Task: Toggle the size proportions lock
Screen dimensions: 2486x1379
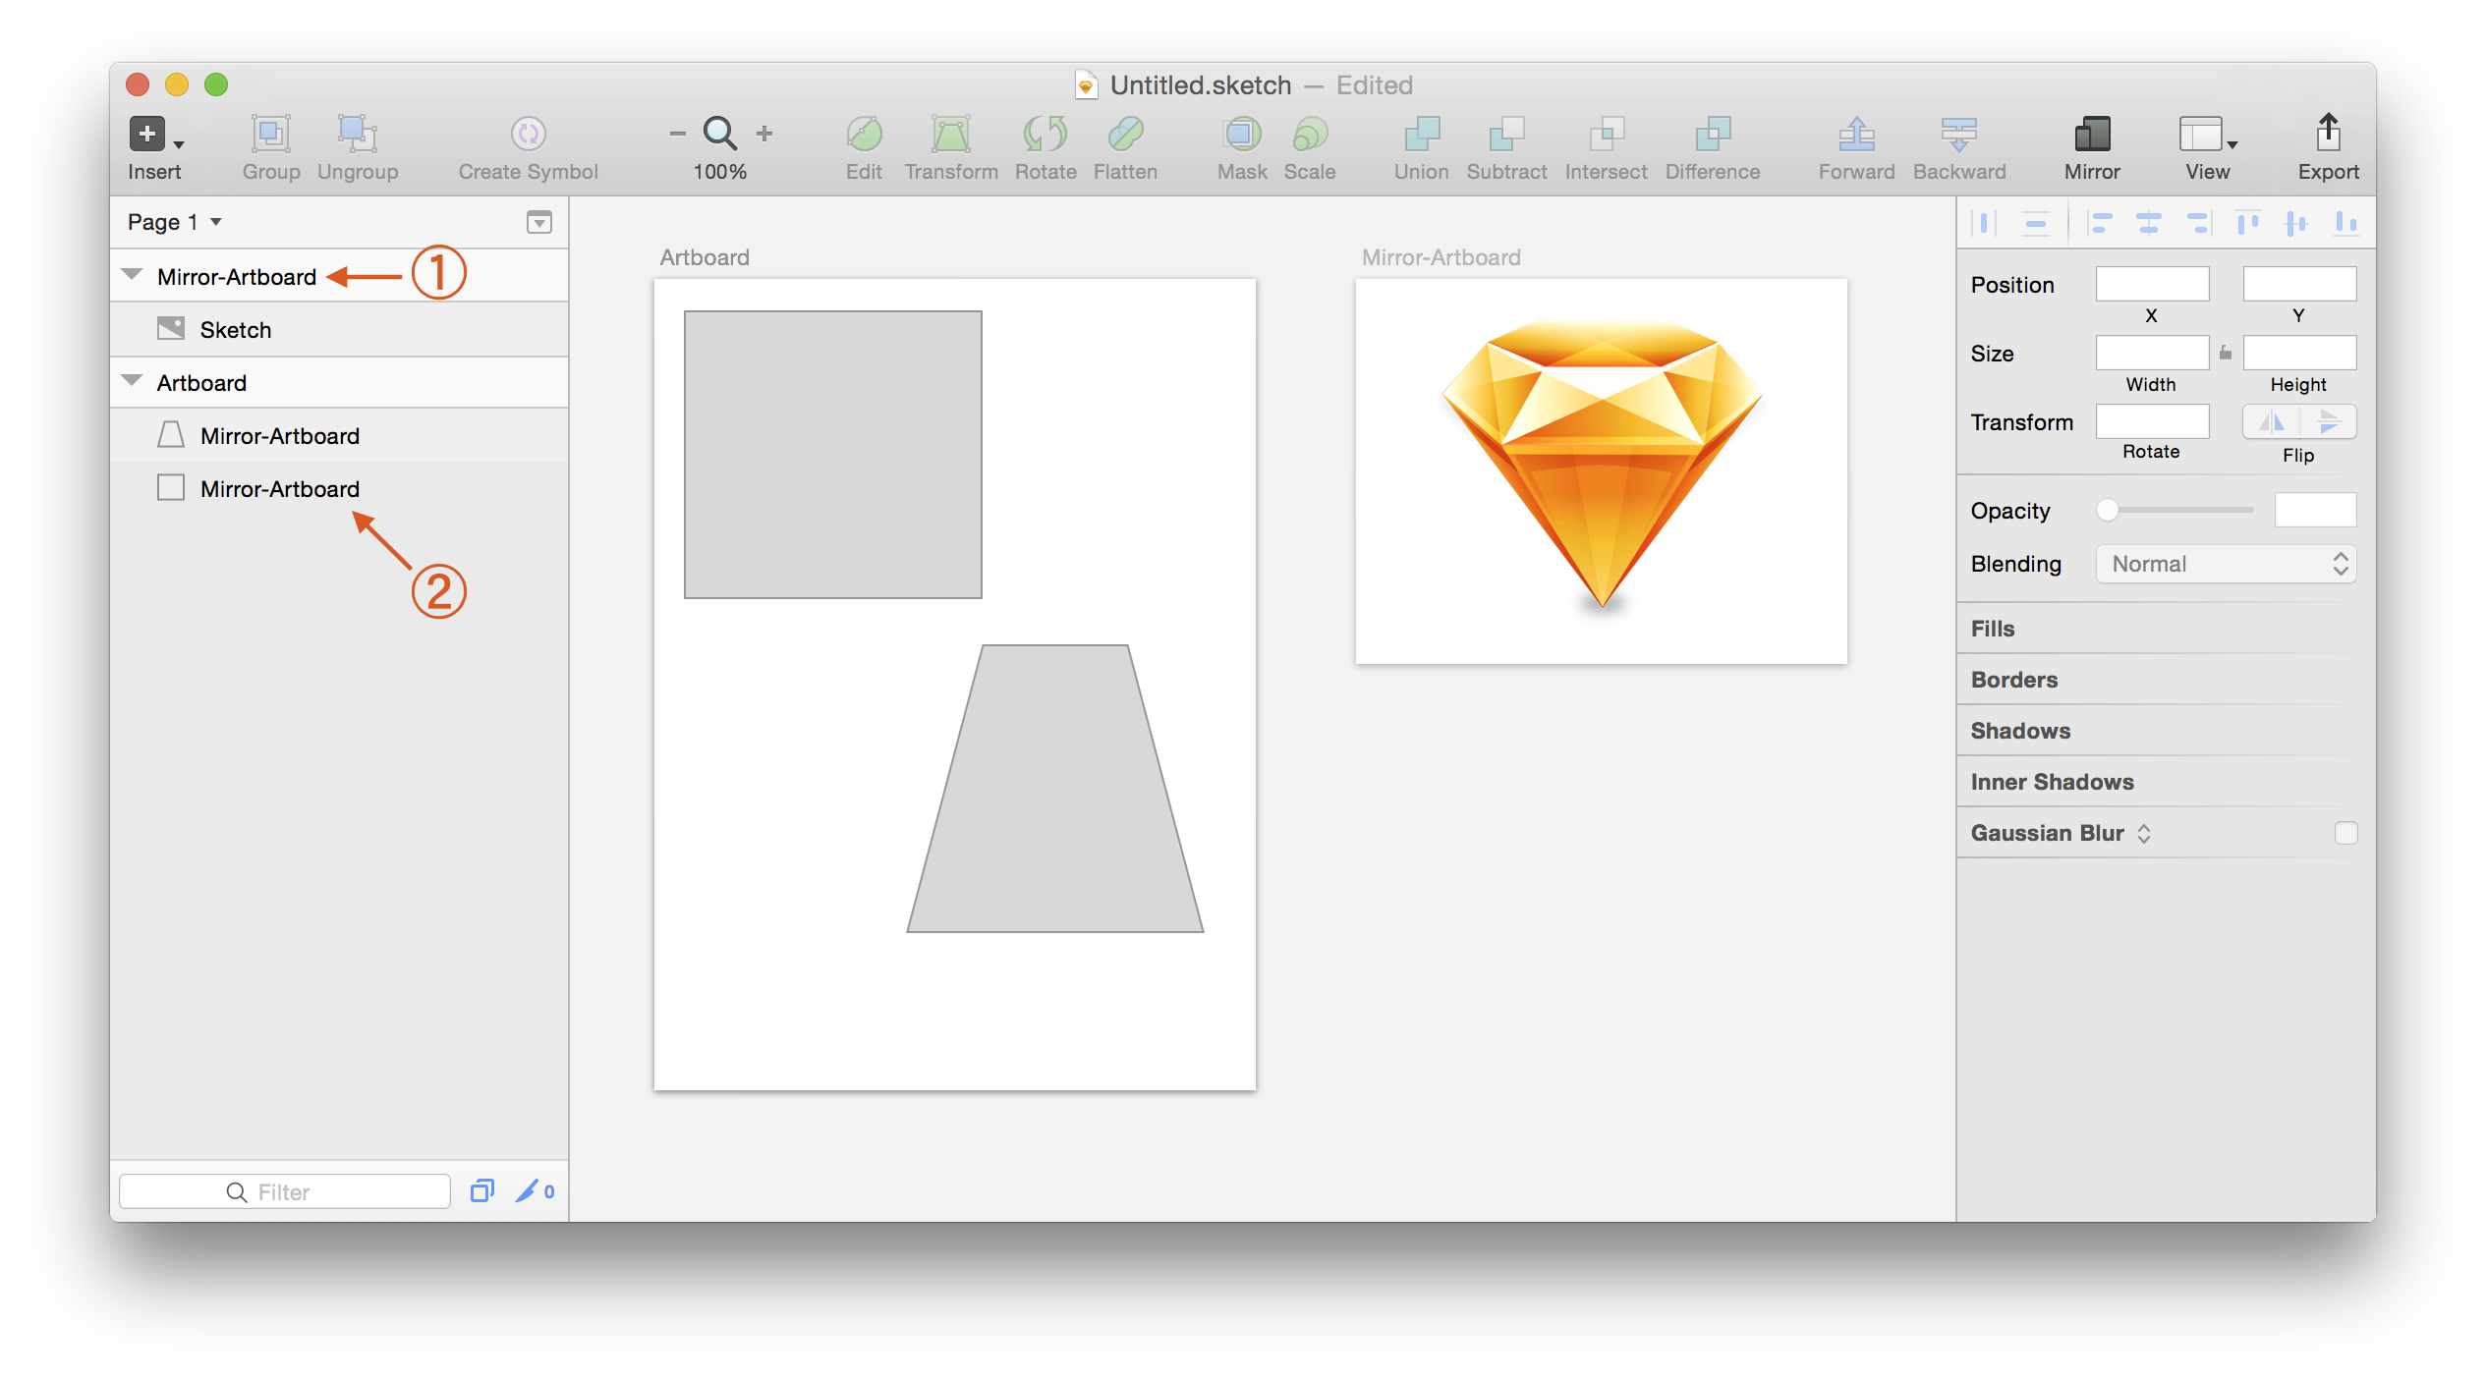Action: (x=2226, y=353)
